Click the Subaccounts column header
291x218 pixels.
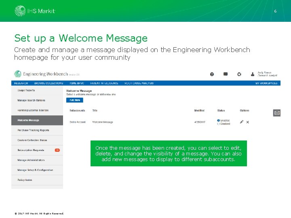coord(77,111)
